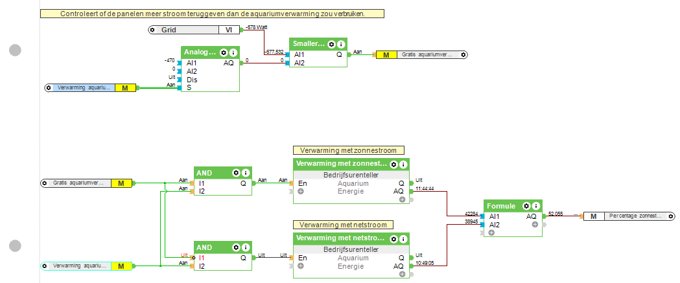
Task: Expand inputs with plus under En on zonnestroom block
Action: tap(301, 192)
